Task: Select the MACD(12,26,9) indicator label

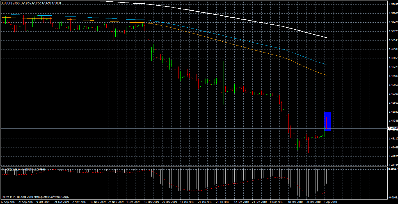Action: click(x=12, y=169)
